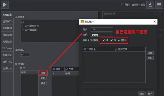Click 修改 button beside the account list
Image resolution: width=164 pixels, height=96 pixels.
point(43,83)
